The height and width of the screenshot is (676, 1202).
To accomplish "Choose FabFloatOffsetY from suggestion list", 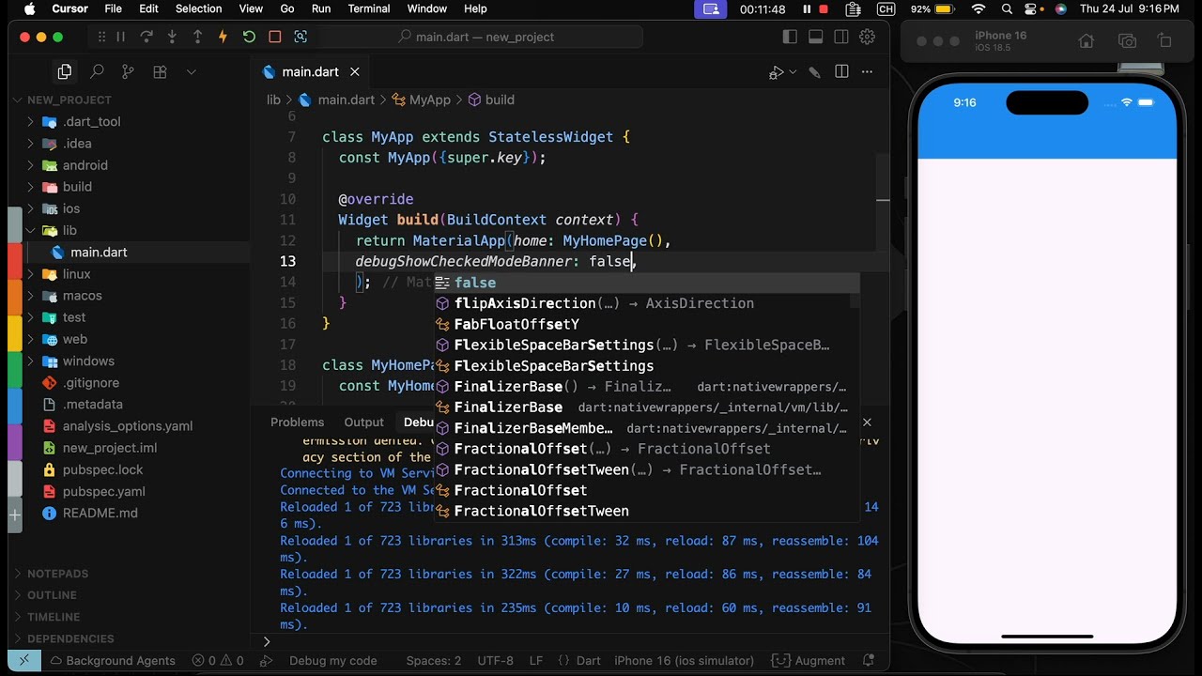I will coord(646,325).
